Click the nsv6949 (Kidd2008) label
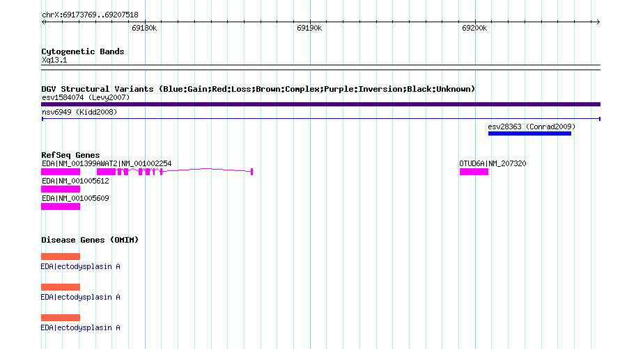Viewport: 620px width, 349px height. click(x=79, y=112)
